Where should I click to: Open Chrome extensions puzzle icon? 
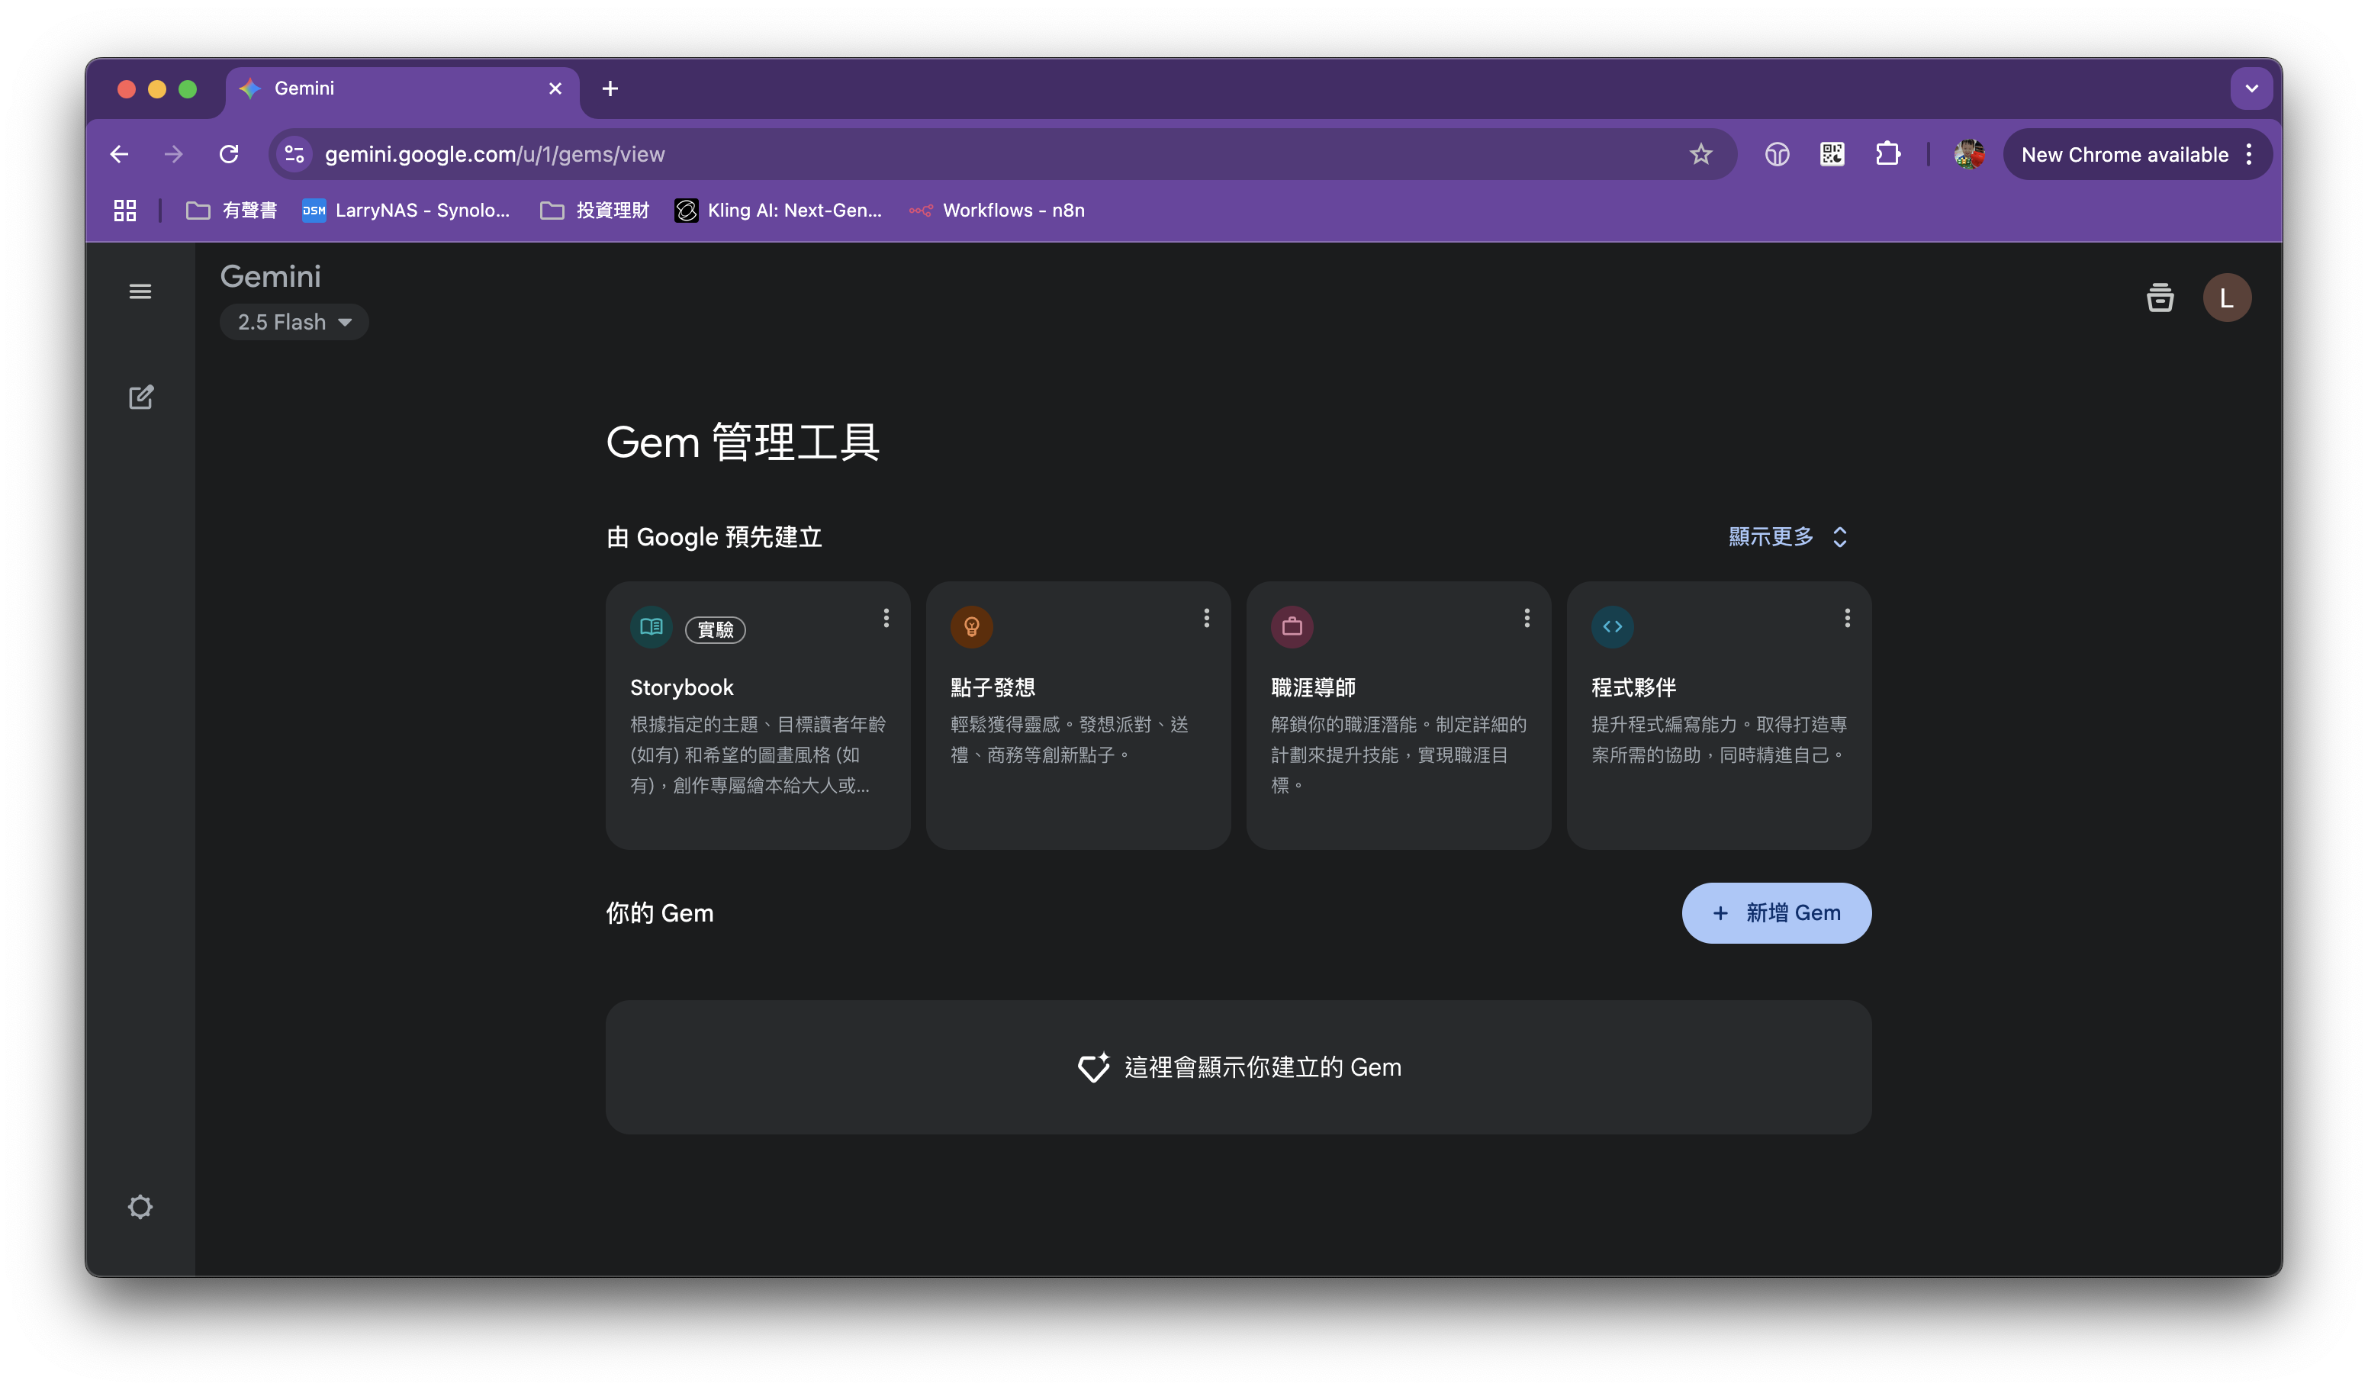1888,154
